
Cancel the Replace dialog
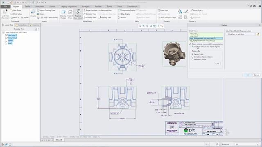(256, 75)
